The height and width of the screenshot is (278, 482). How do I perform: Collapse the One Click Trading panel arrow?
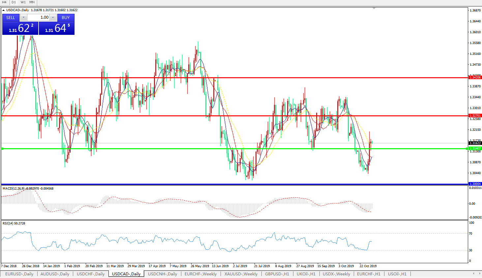3,10
